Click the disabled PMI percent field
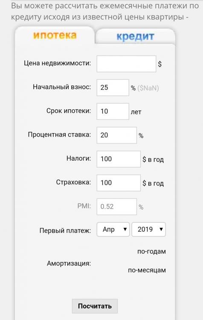The height and width of the screenshot is (320, 203). (x=117, y=207)
